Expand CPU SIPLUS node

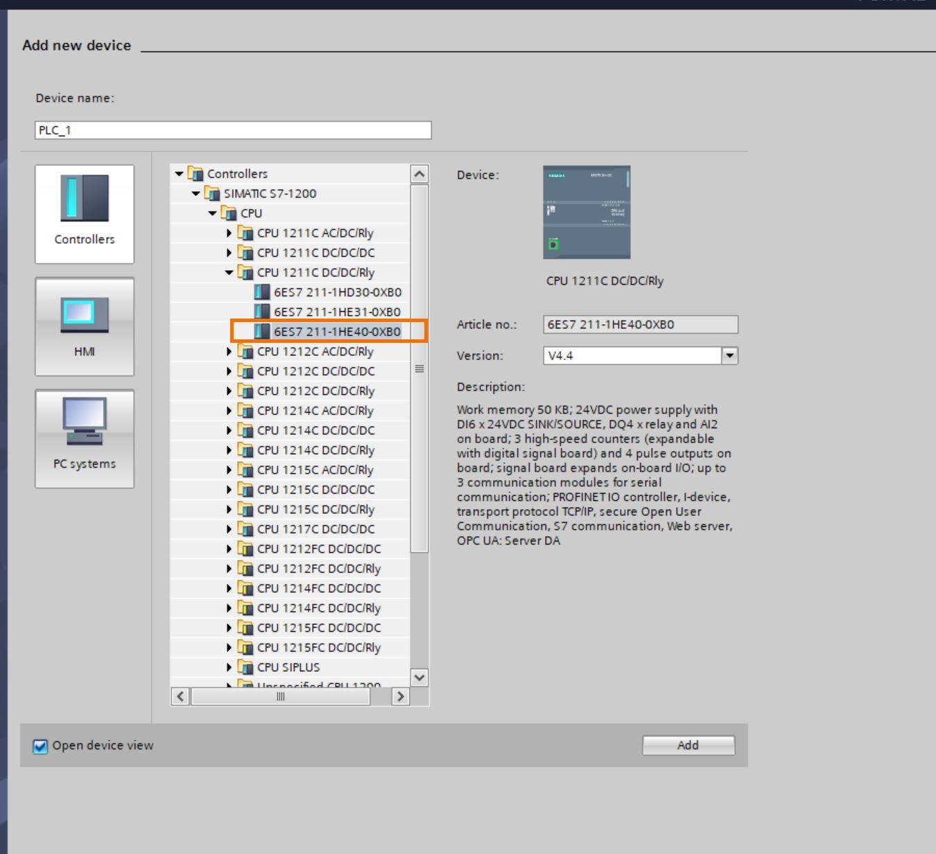[x=229, y=668]
